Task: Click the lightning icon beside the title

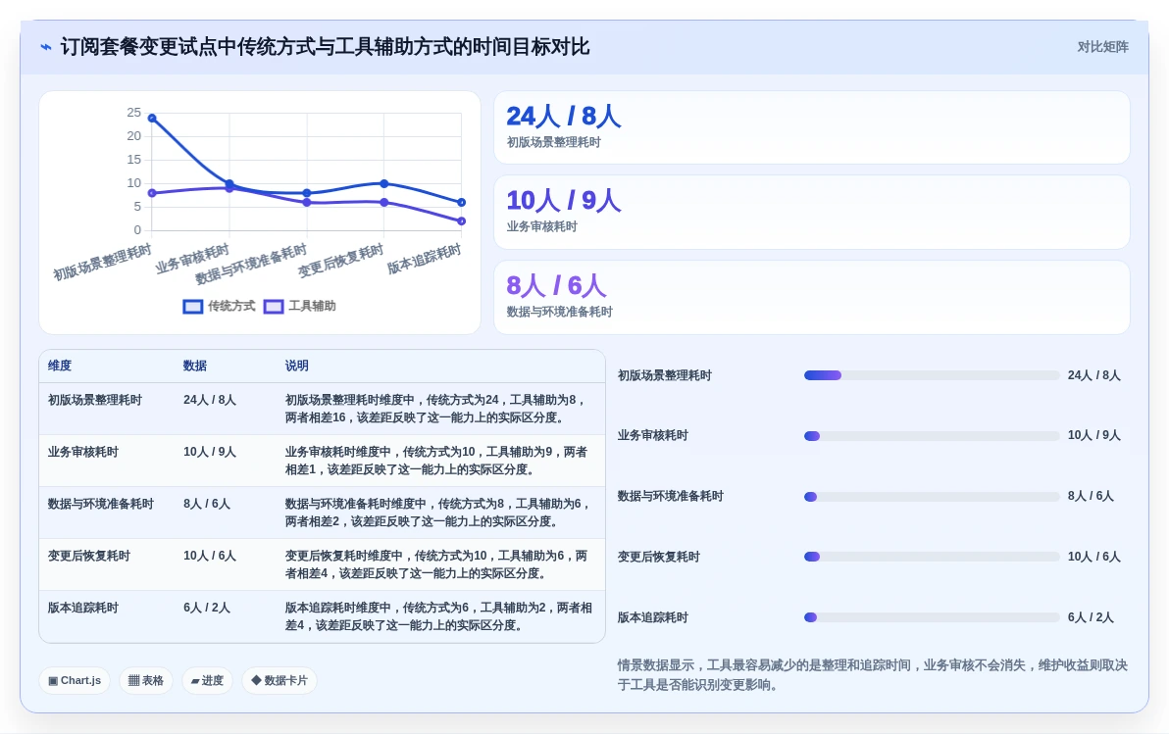Action: point(46,47)
